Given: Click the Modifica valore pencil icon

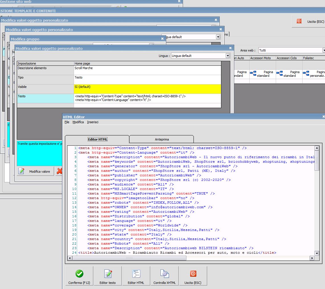Looking at the screenshot, I should point(21,171).
